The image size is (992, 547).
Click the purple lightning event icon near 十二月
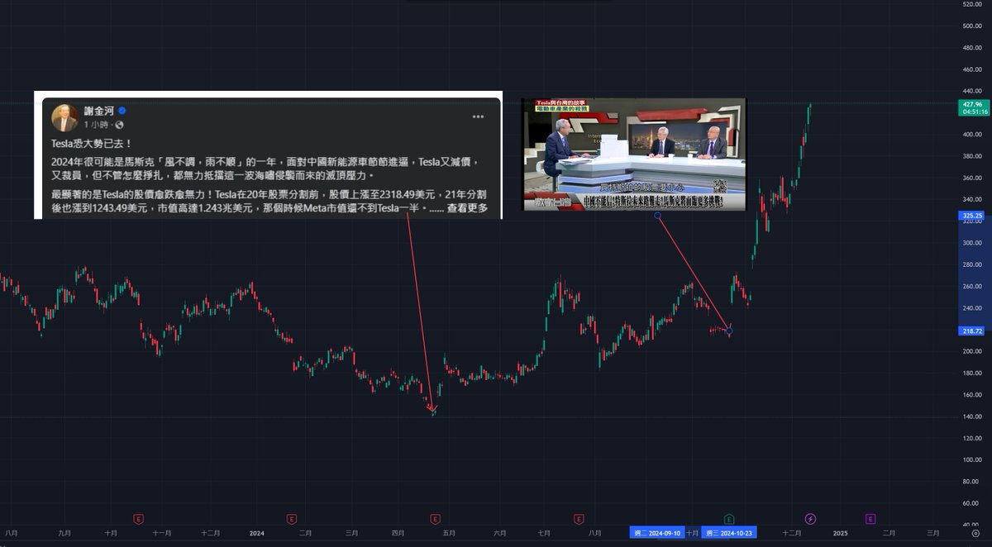click(809, 519)
